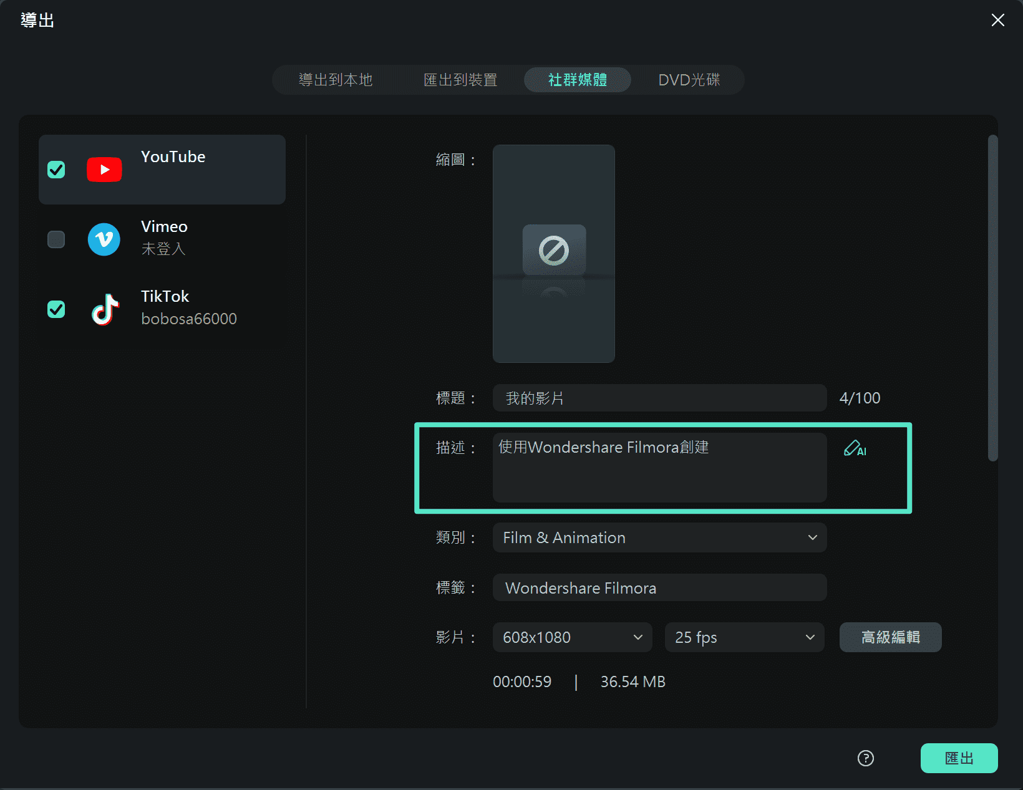Open 高級編輯 advanced editing
Image resolution: width=1023 pixels, height=790 pixels.
coord(891,637)
